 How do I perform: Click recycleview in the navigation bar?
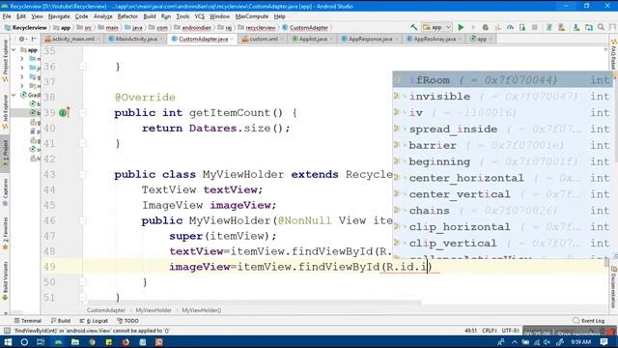tap(260, 28)
